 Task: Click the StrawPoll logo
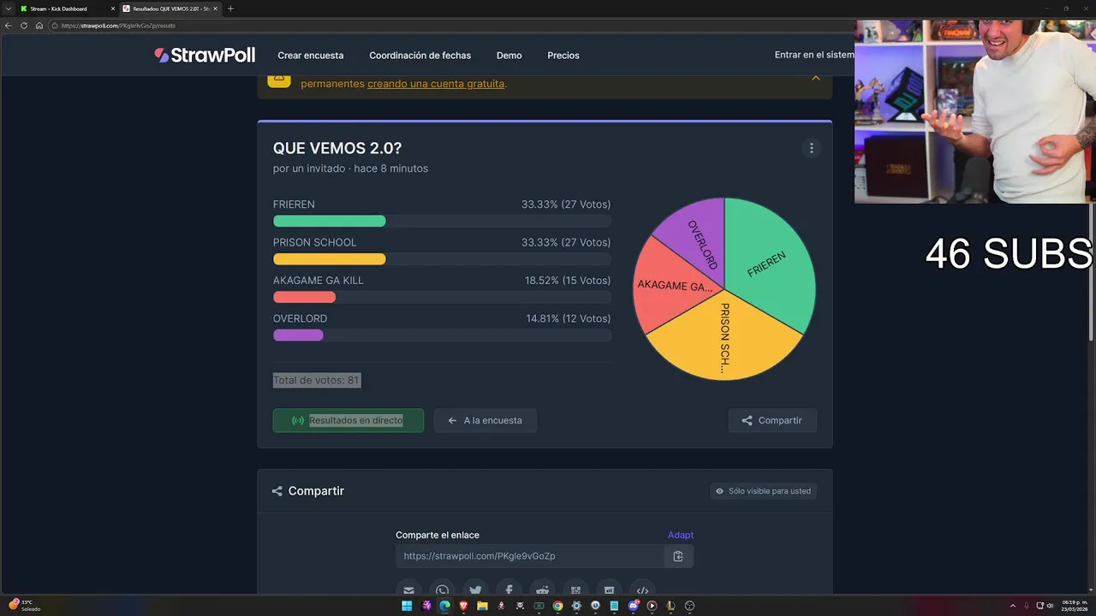(205, 55)
